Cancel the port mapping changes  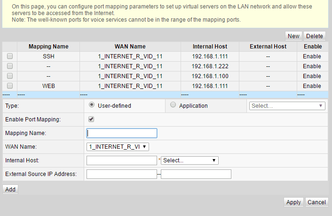316,202
